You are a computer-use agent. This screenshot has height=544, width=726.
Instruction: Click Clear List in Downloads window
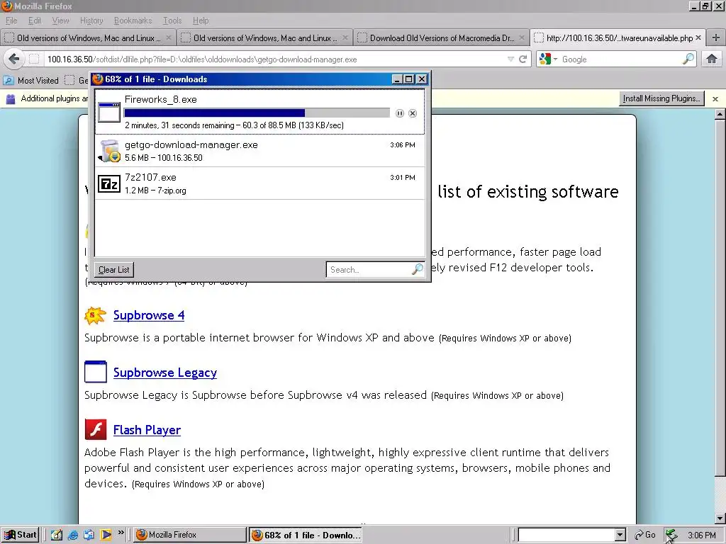(114, 270)
